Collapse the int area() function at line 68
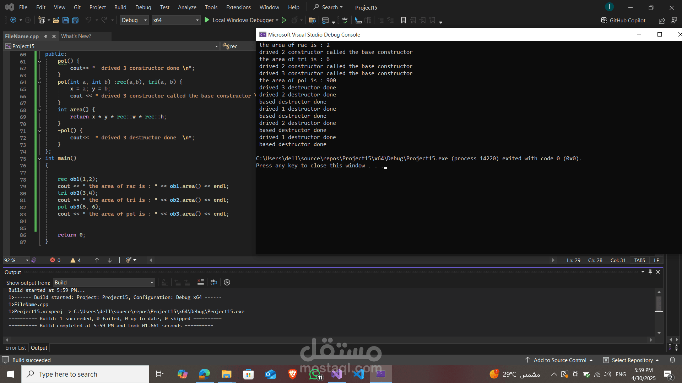This screenshot has width=682, height=383. (x=39, y=110)
